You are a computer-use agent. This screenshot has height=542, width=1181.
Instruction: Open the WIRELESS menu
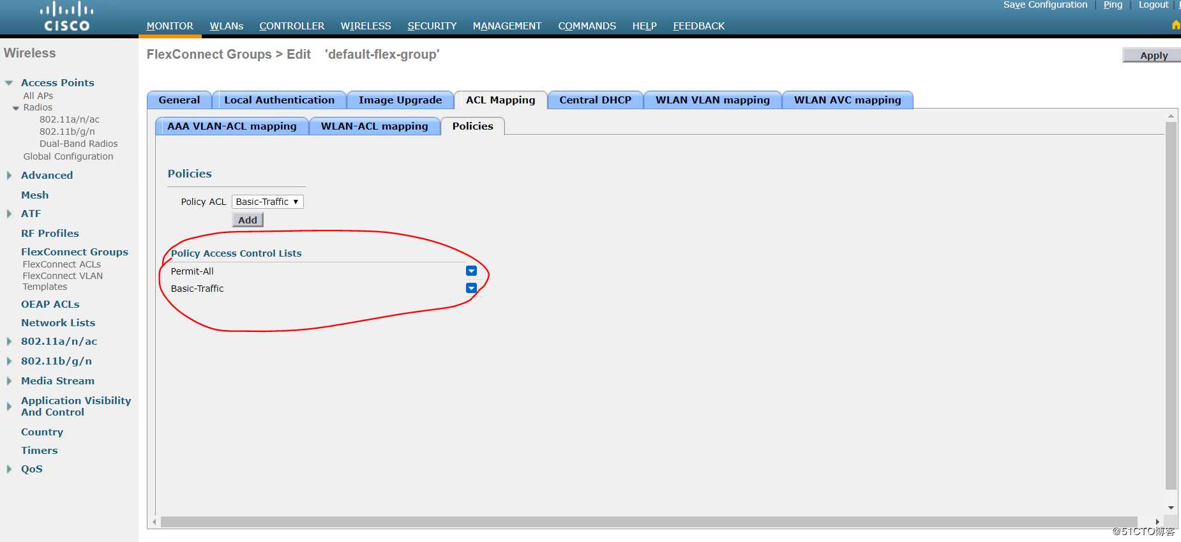(x=366, y=26)
